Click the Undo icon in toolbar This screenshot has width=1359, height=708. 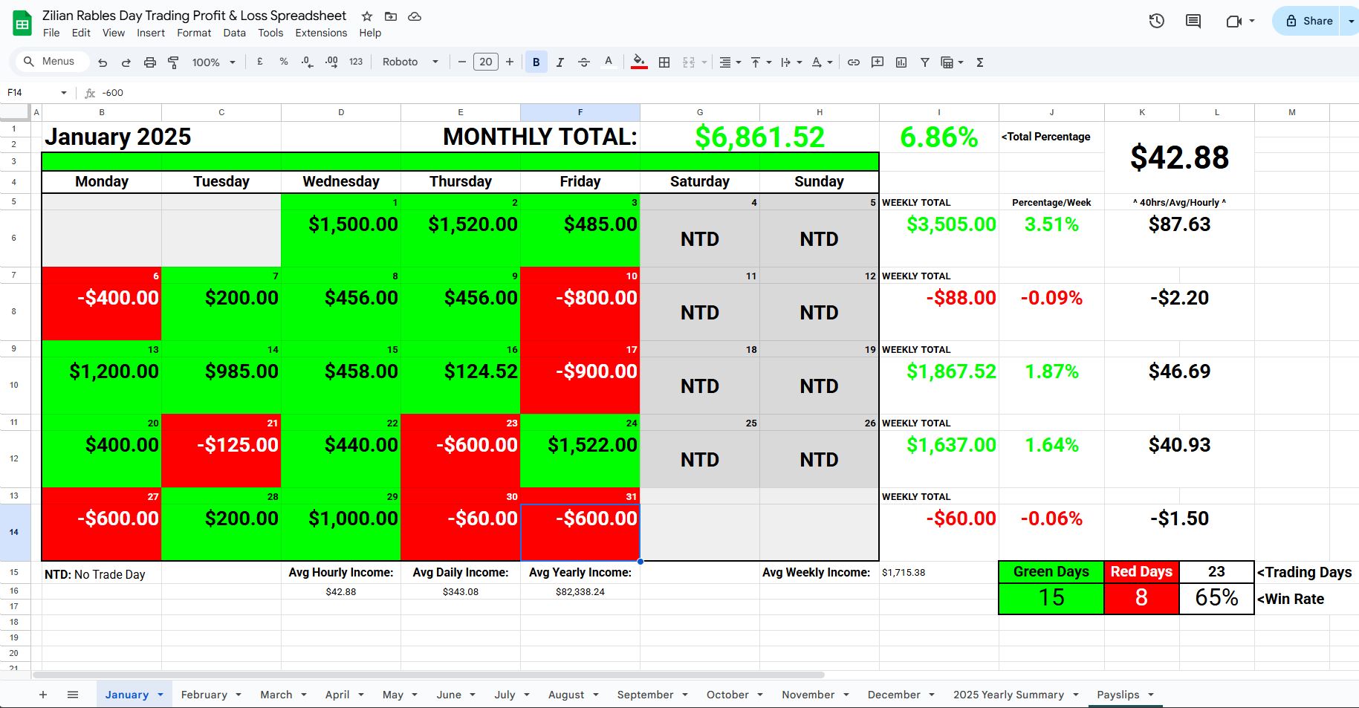(103, 62)
